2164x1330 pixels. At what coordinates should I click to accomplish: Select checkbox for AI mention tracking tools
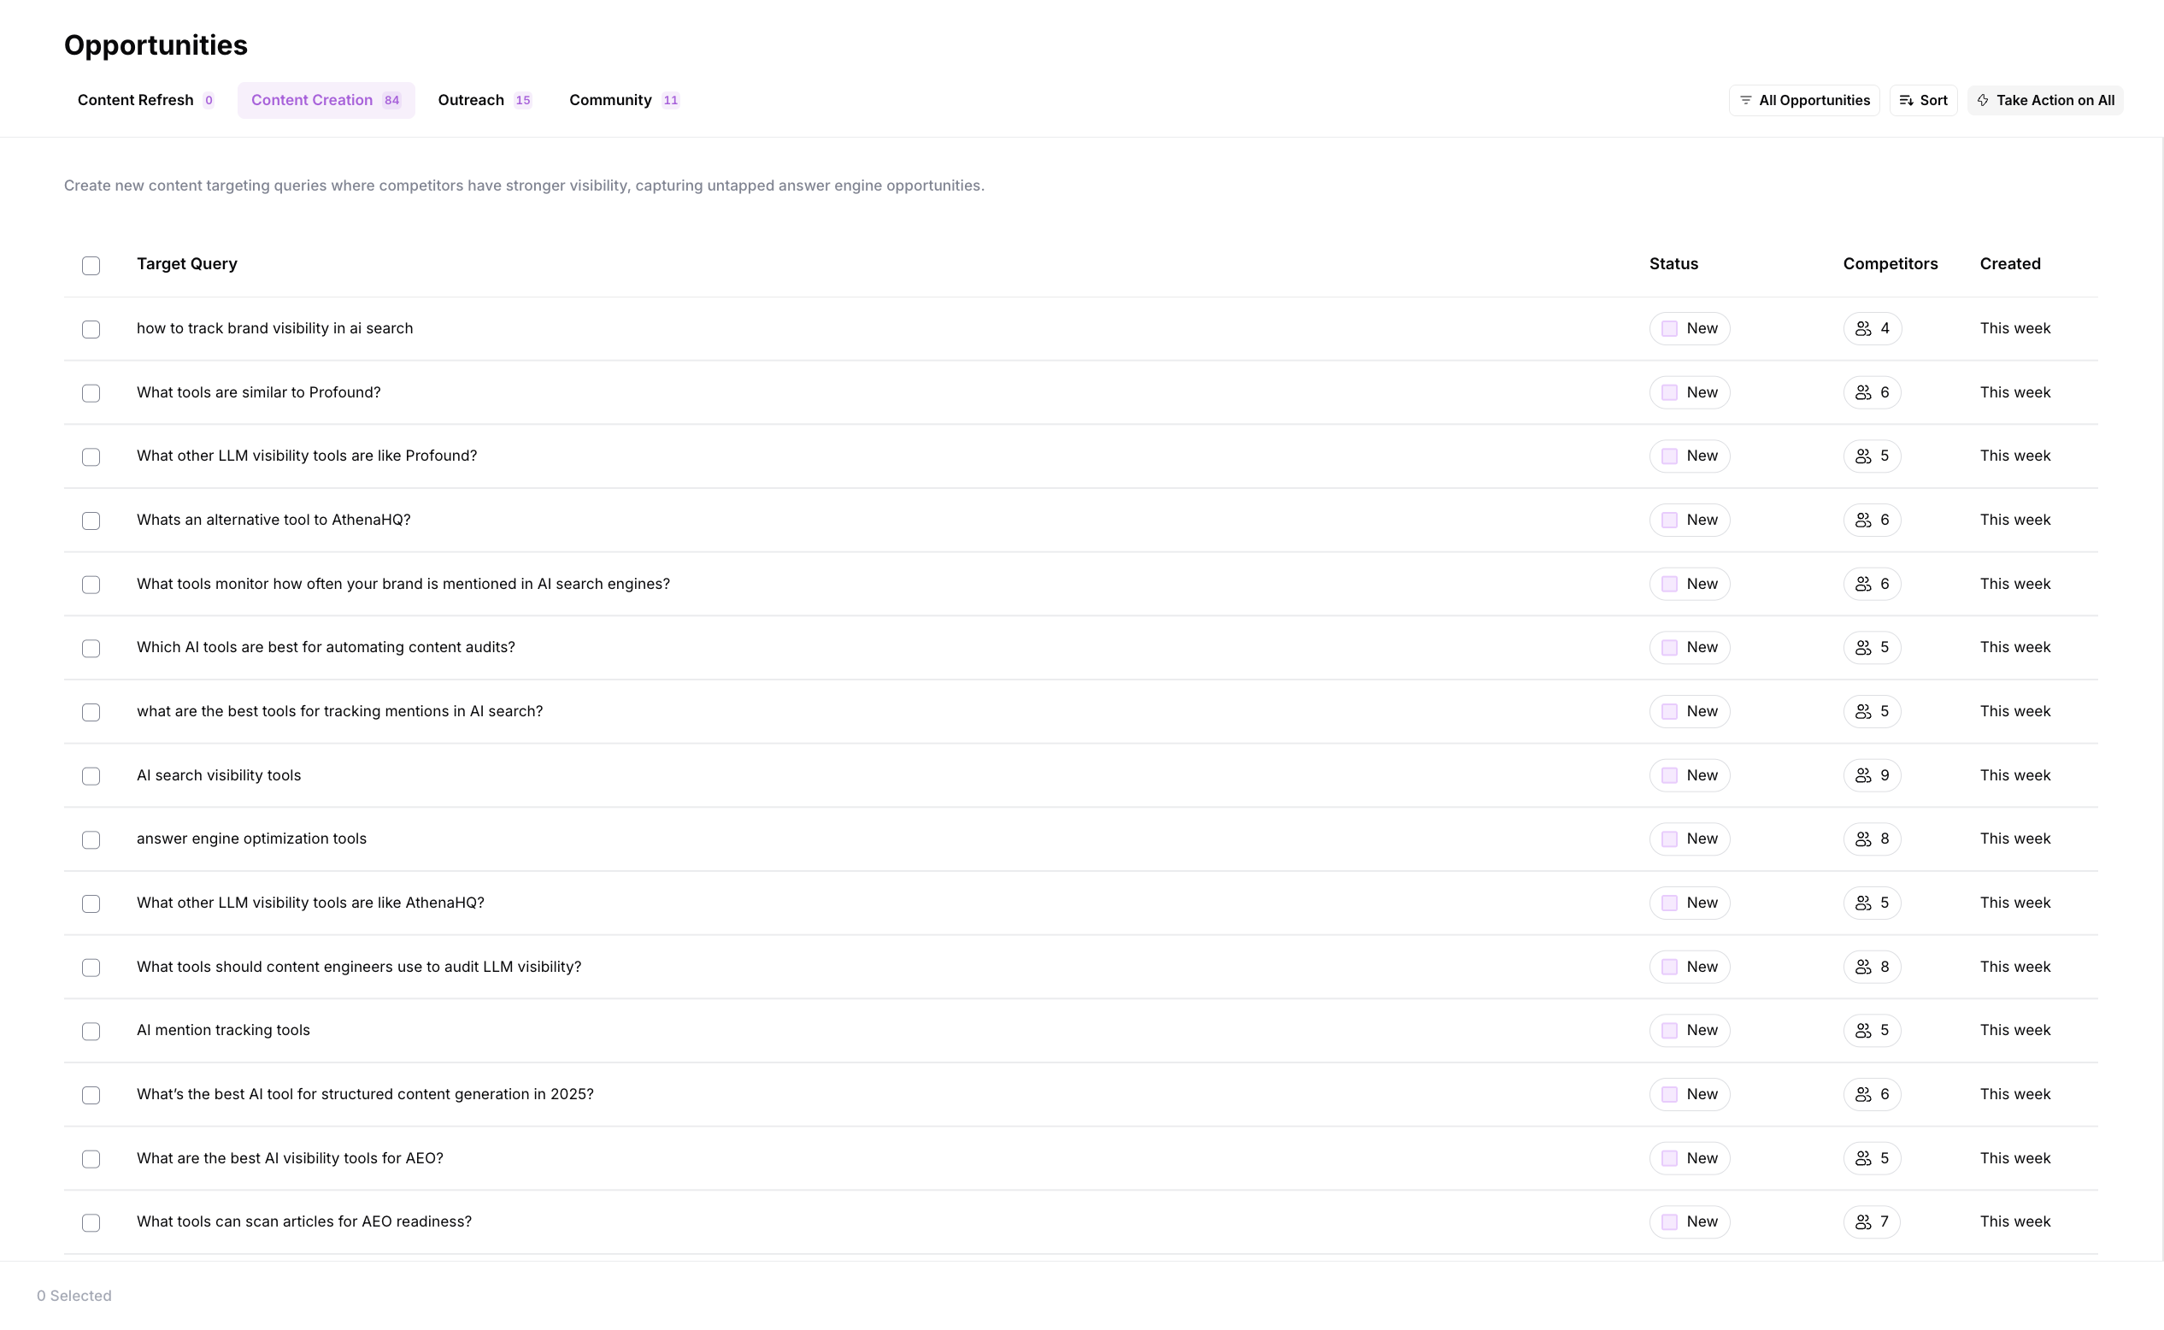(x=91, y=1031)
